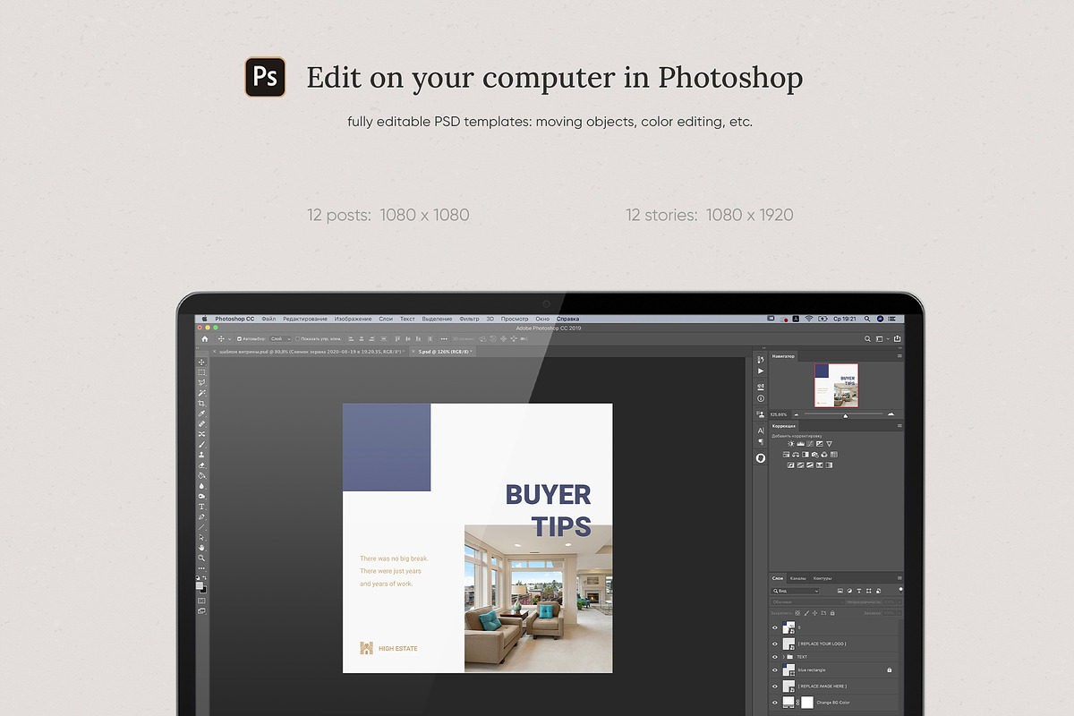
Task: Open the Редактирование menu
Action: click(x=305, y=319)
